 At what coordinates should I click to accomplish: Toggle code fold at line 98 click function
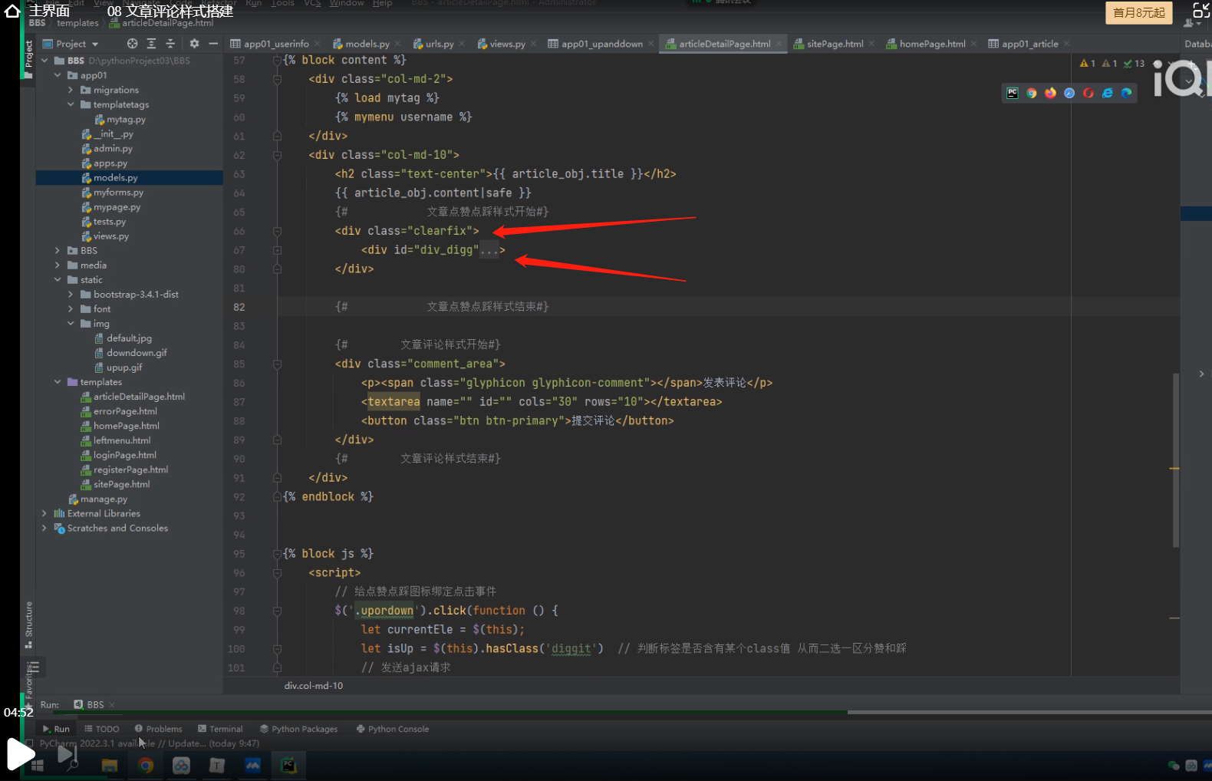[x=278, y=611]
